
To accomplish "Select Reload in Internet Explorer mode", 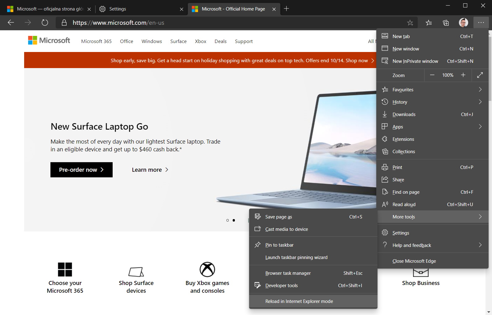I will (313, 301).
